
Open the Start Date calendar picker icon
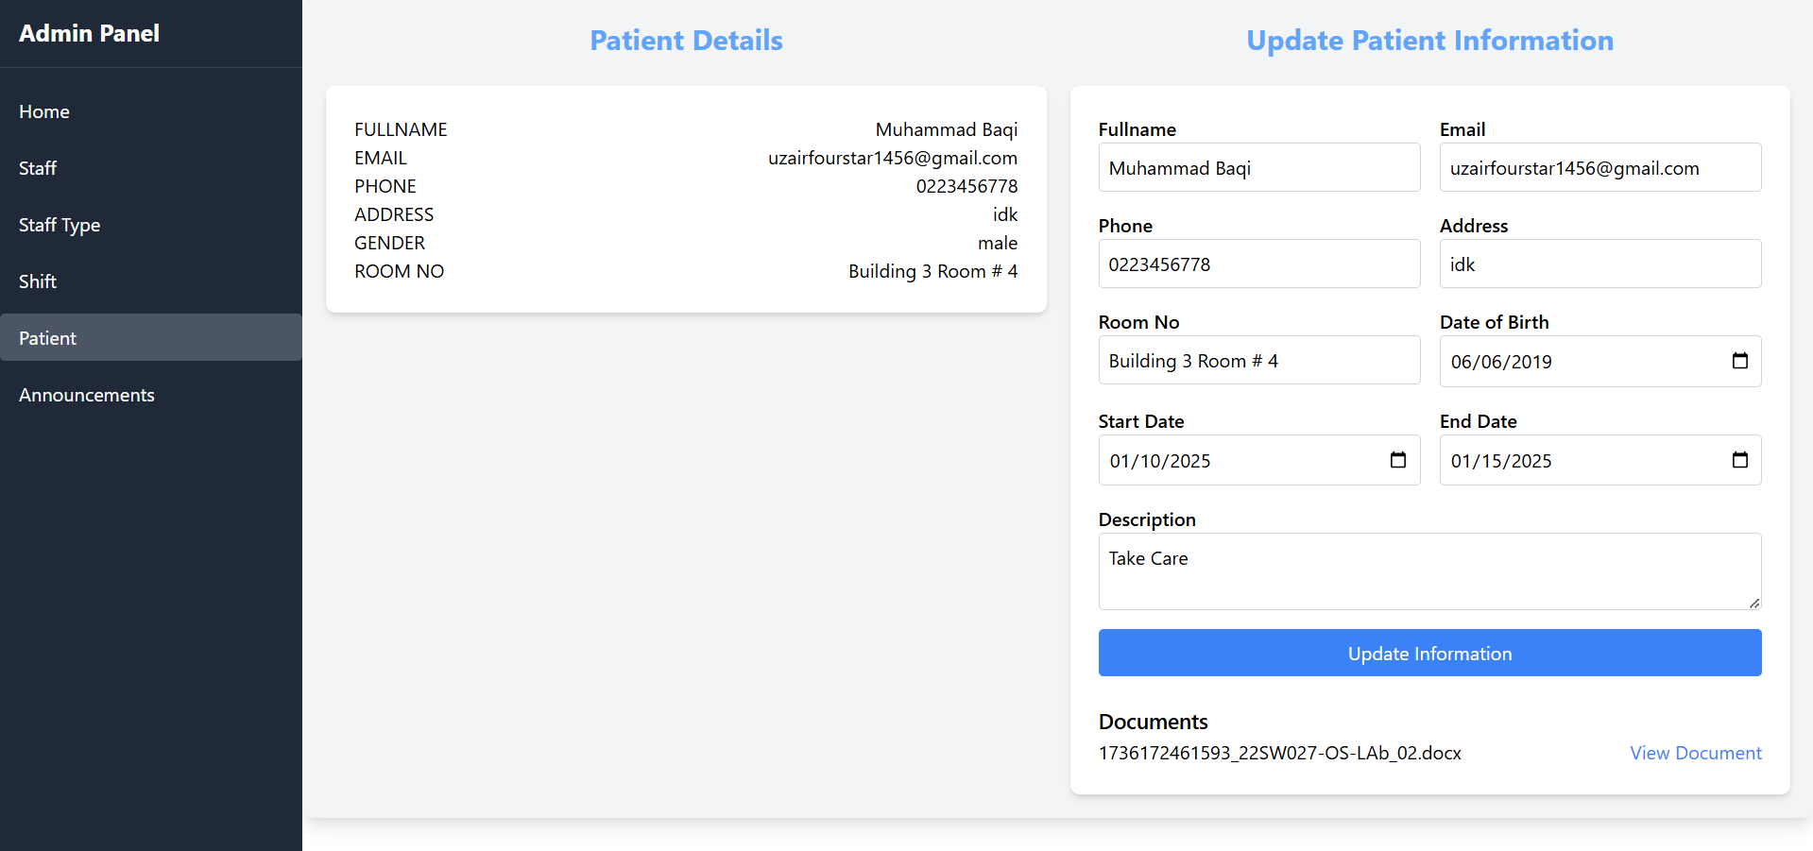1397,460
